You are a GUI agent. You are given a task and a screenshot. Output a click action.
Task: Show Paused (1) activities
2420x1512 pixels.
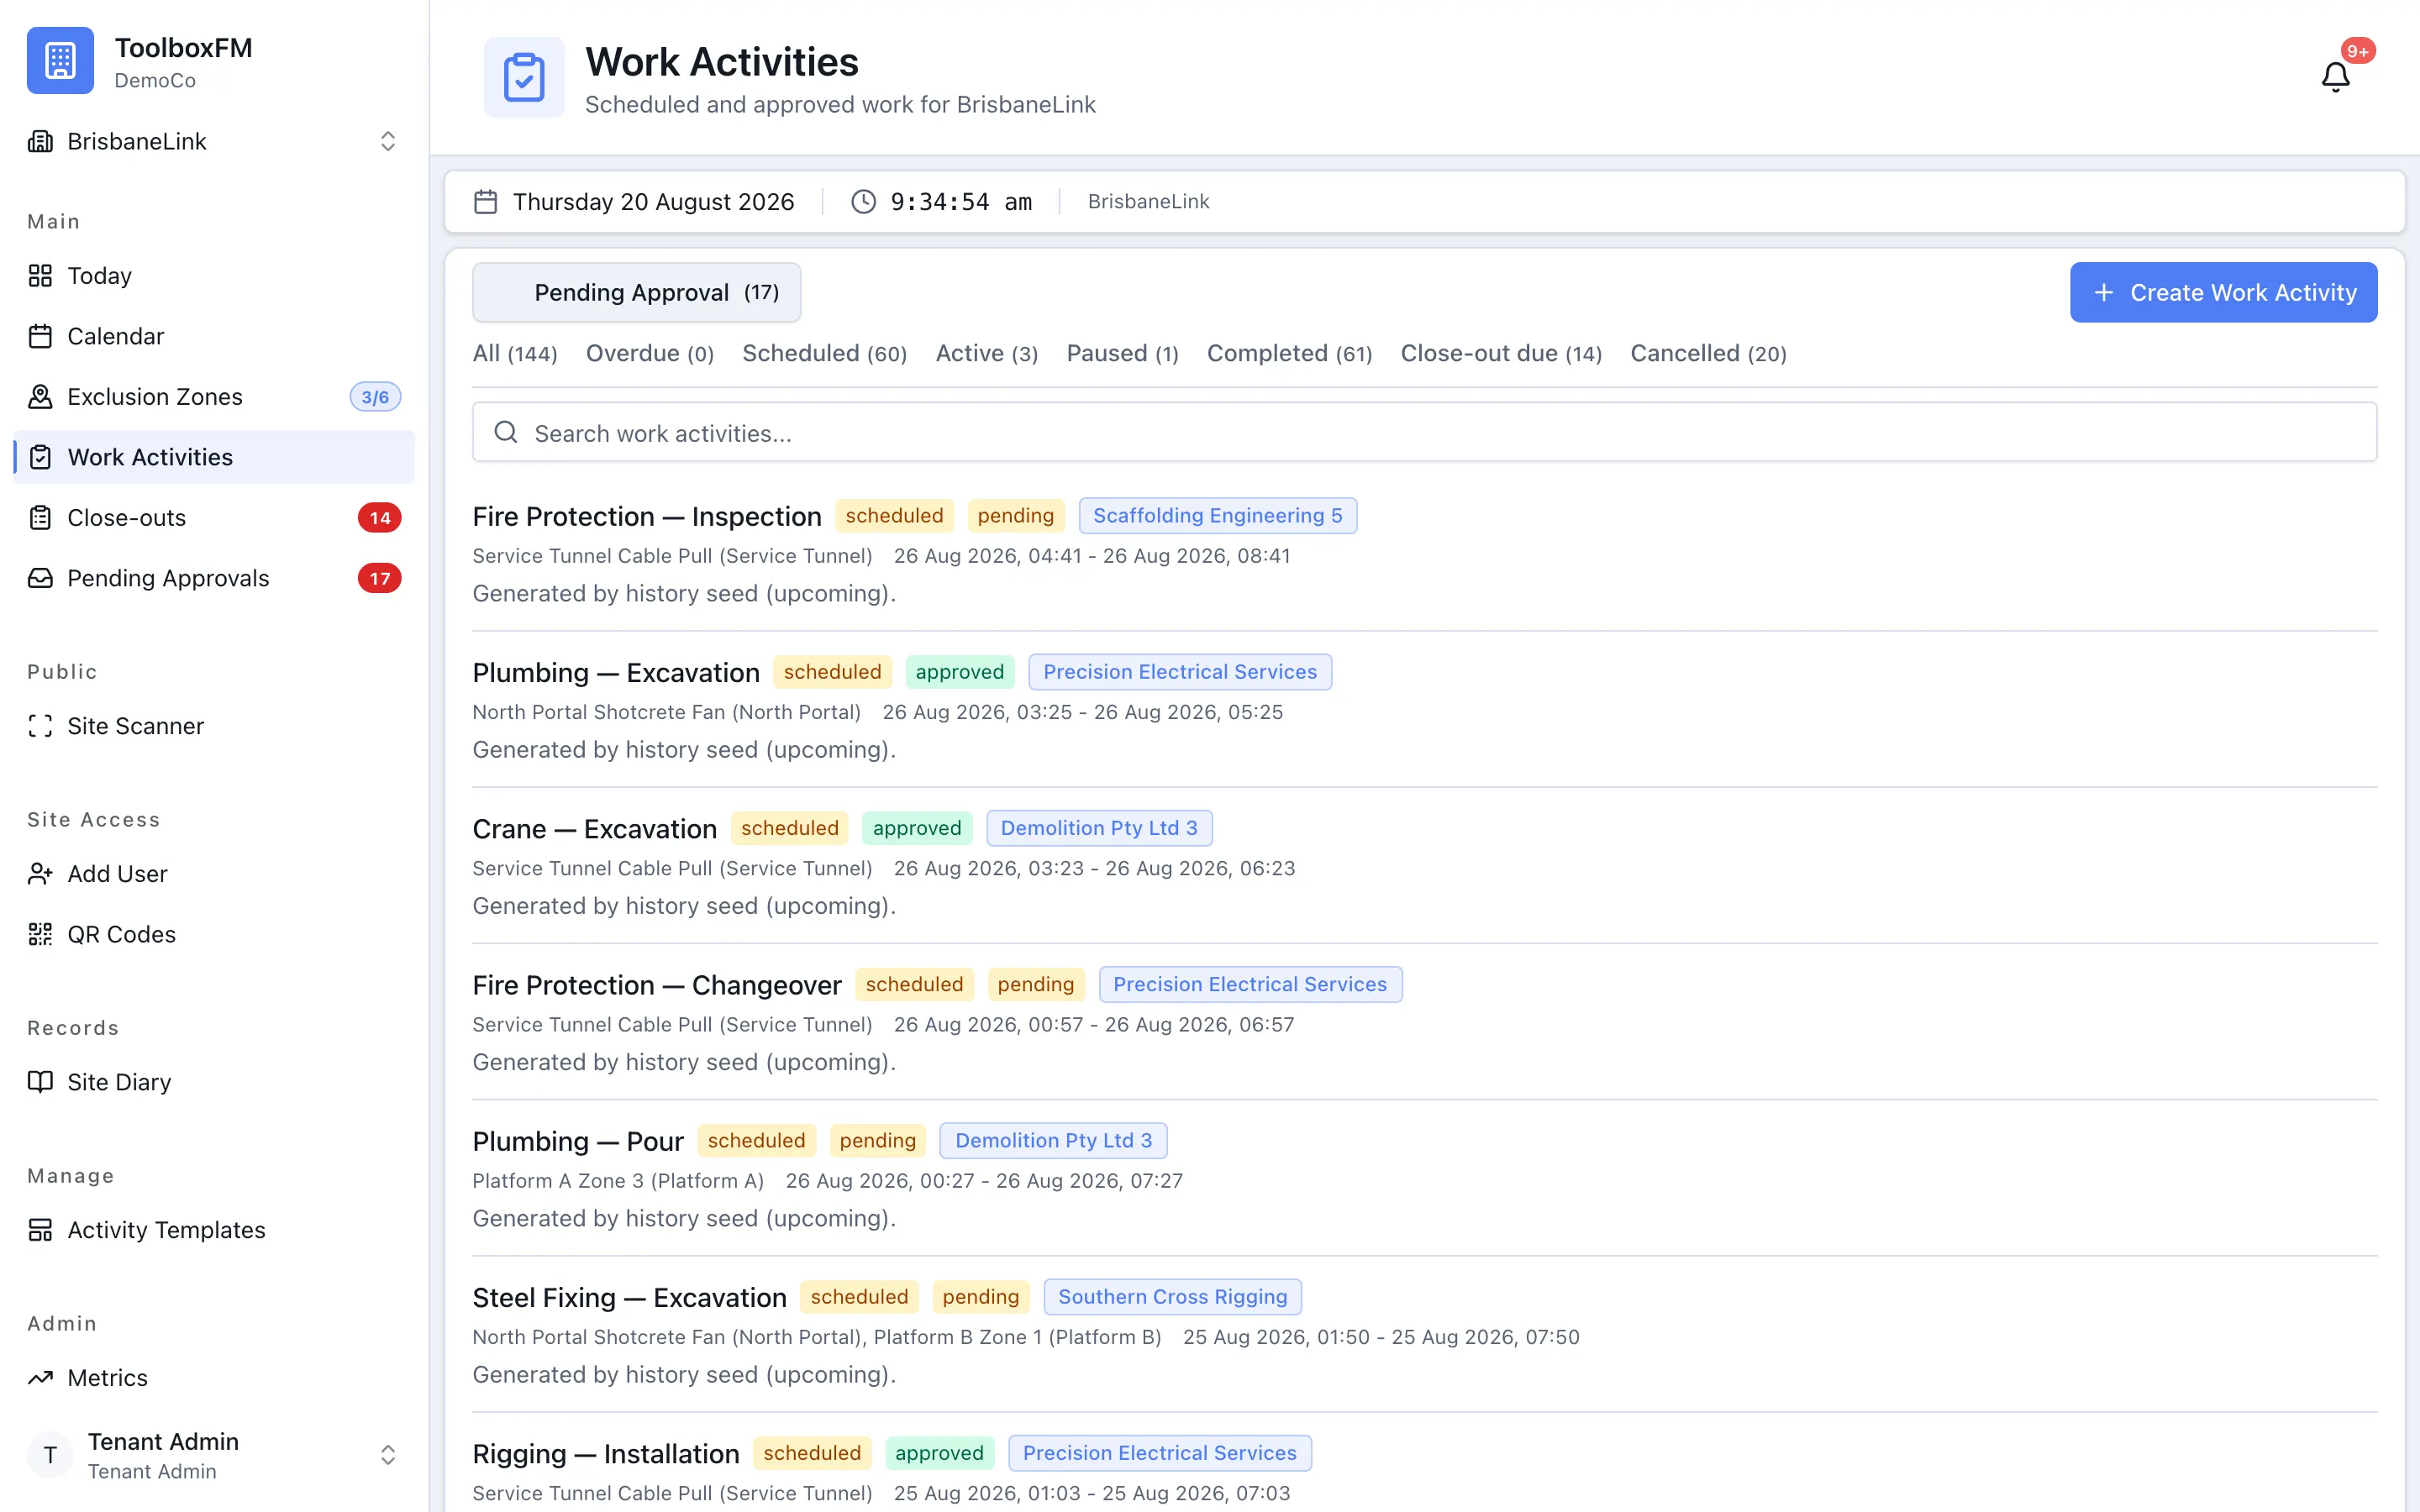point(1123,354)
